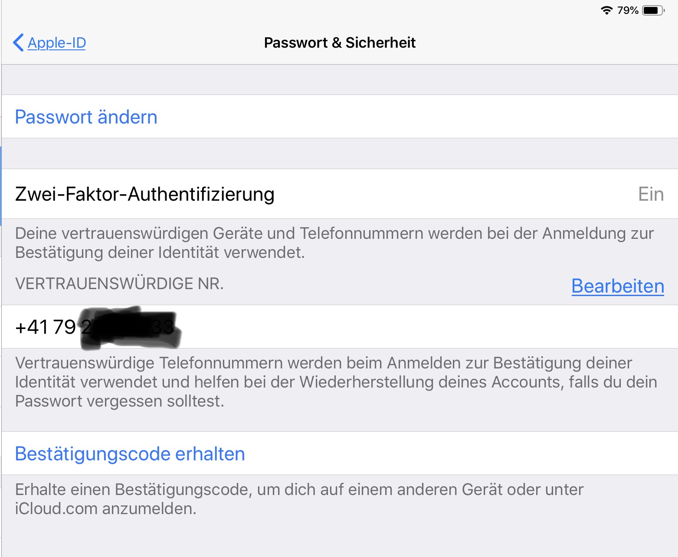The width and height of the screenshot is (678, 557).
Task: Click the "Passwort & Sicherheit" page title
Action: 340,42
